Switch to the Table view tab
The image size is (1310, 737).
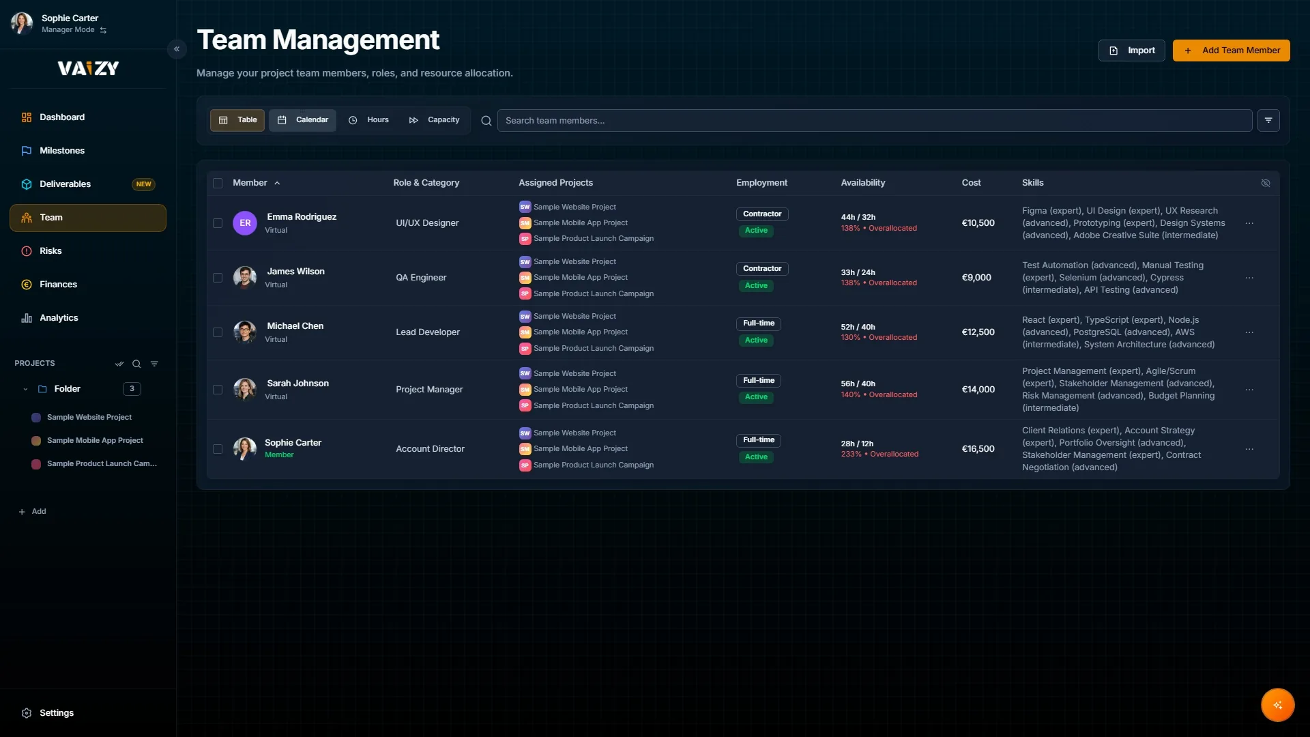[x=237, y=120]
